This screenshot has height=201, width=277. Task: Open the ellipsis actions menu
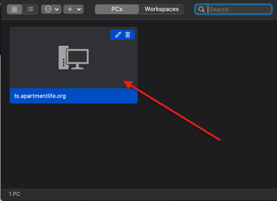[51, 9]
